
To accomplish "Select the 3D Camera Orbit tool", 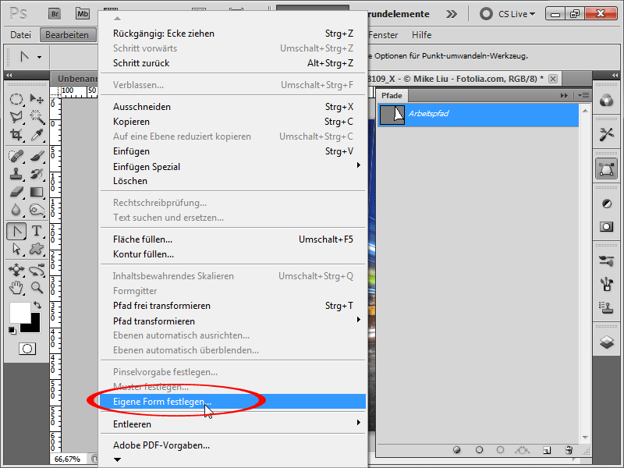I will pyautogui.click(x=37, y=270).
